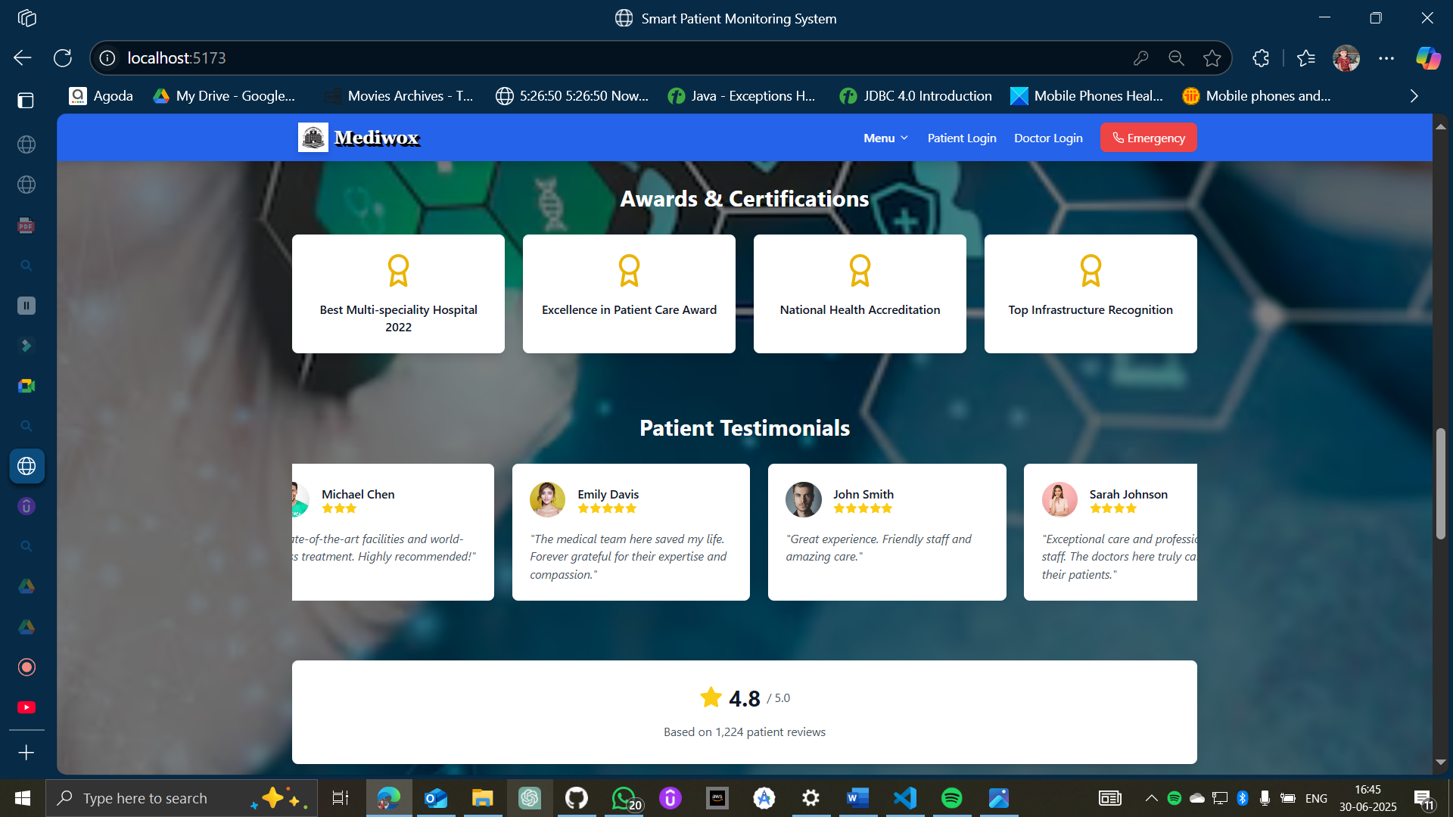Image resolution: width=1453 pixels, height=817 pixels.
Task: Click the localhost address bar field
Action: point(605,58)
